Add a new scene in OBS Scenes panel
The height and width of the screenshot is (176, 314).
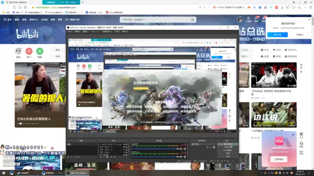click(68, 157)
